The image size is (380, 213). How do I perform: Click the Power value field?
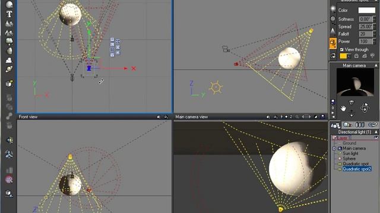365,41
